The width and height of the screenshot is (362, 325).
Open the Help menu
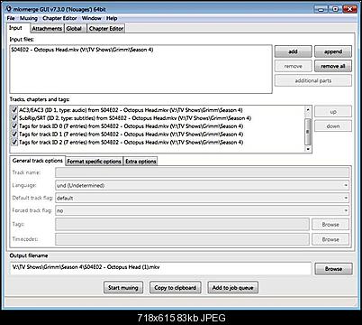pyautogui.click(x=112, y=18)
